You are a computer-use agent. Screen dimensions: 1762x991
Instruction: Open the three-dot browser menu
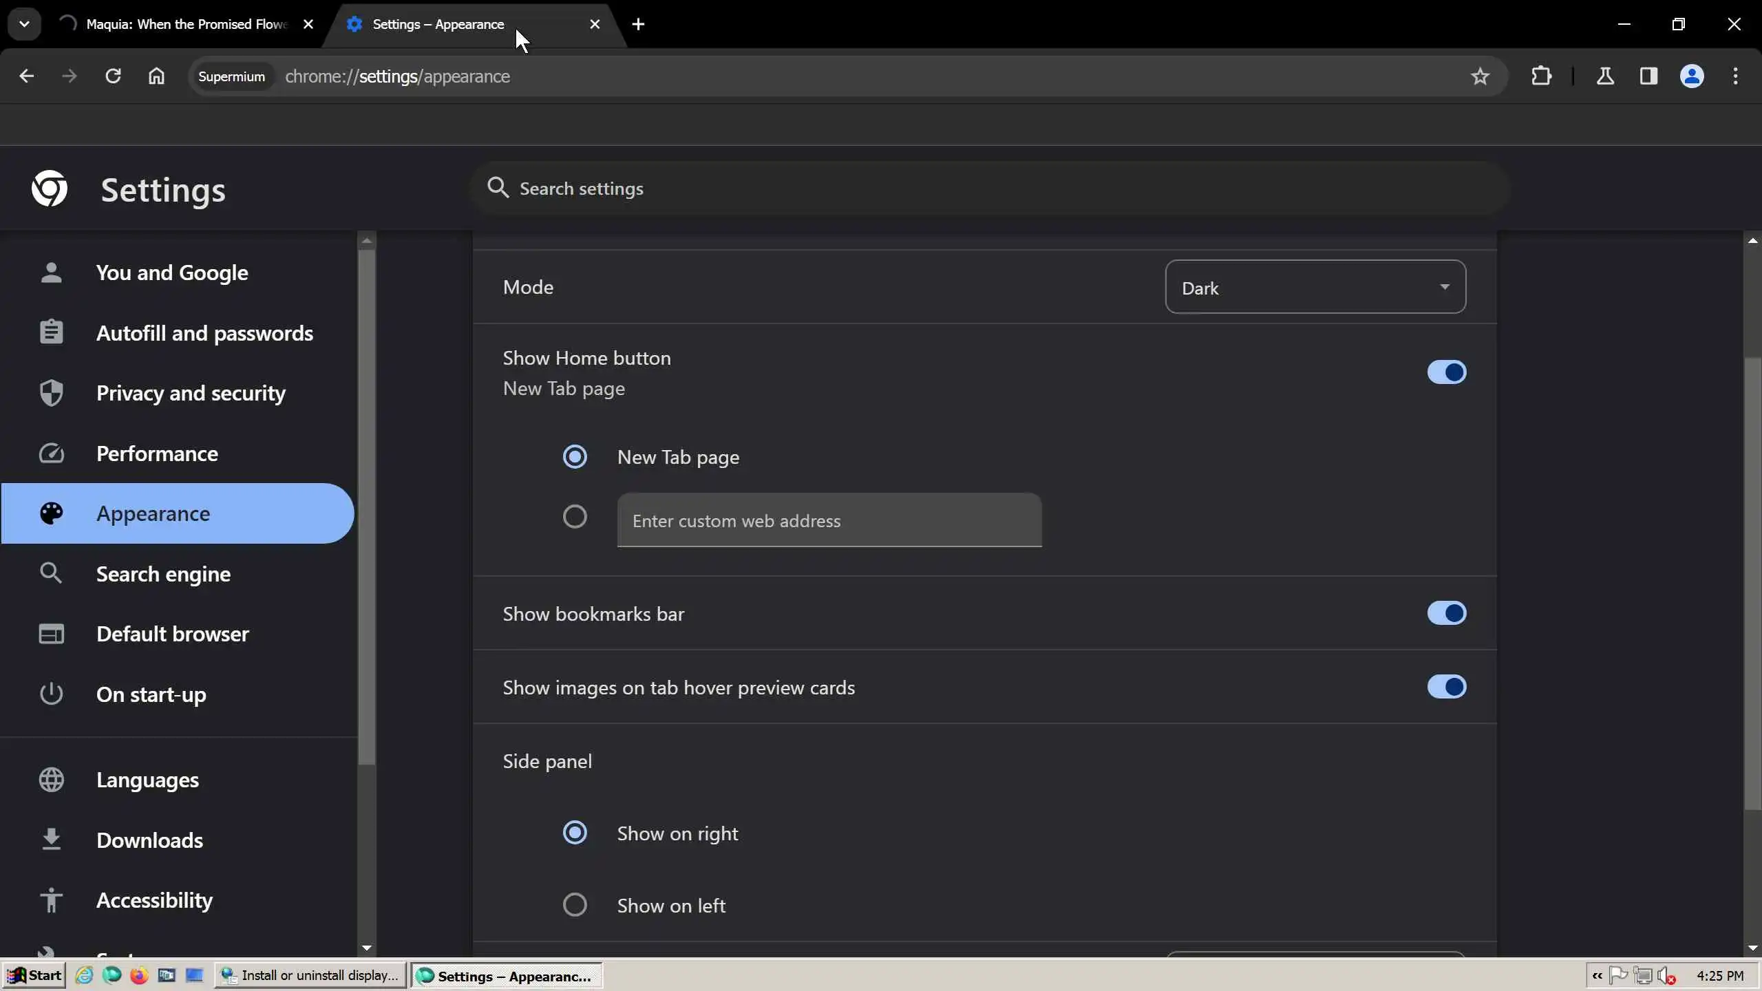point(1735,76)
